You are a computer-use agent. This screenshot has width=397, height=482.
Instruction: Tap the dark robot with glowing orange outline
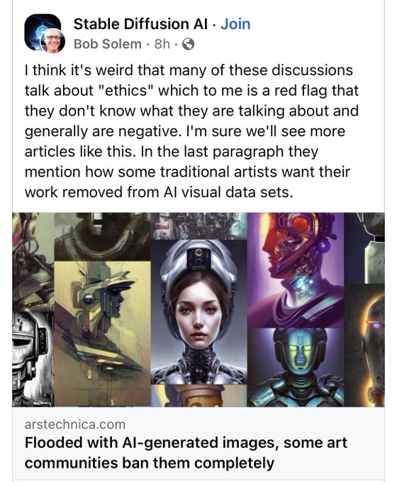click(x=364, y=345)
